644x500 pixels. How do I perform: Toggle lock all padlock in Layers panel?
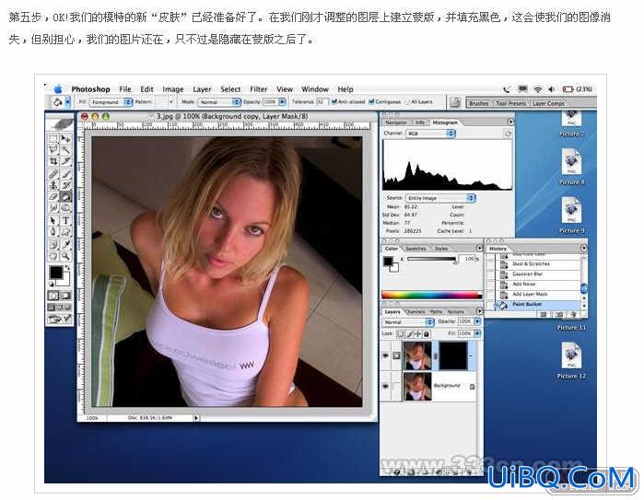(427, 333)
